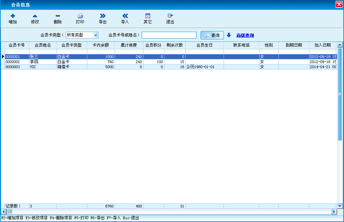Image resolution: width=344 pixels, height=222 pixels.
Task: Open the 其它 (Other) toolbar icon
Action: pyautogui.click(x=148, y=16)
